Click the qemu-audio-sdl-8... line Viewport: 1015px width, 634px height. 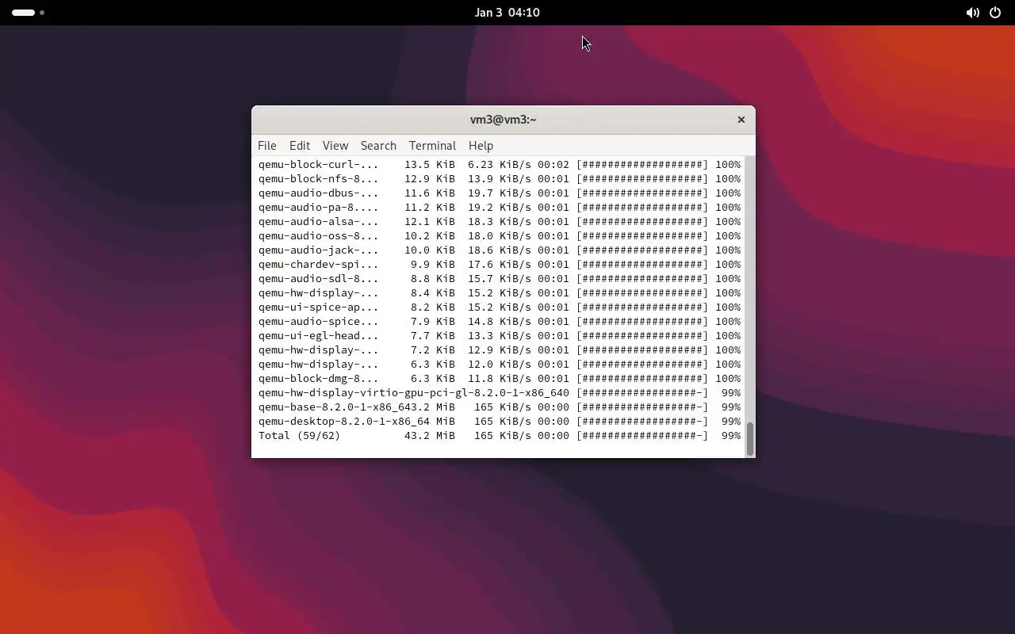[500, 279]
